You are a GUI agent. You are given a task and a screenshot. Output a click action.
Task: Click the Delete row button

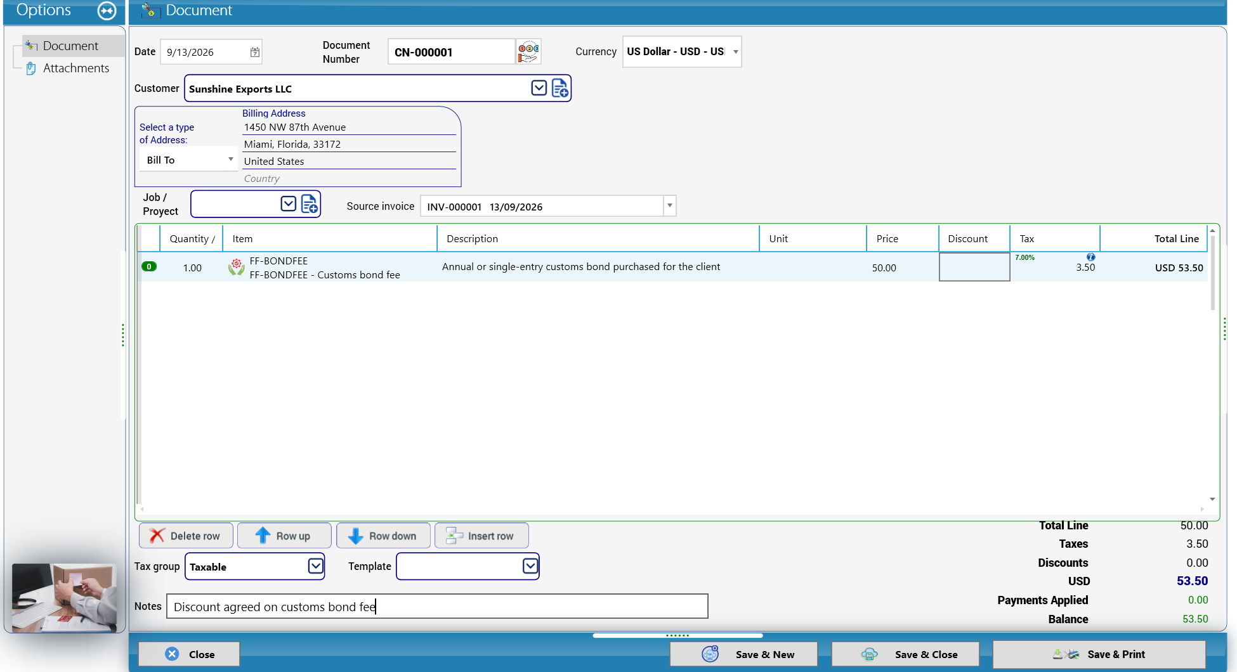tap(186, 536)
